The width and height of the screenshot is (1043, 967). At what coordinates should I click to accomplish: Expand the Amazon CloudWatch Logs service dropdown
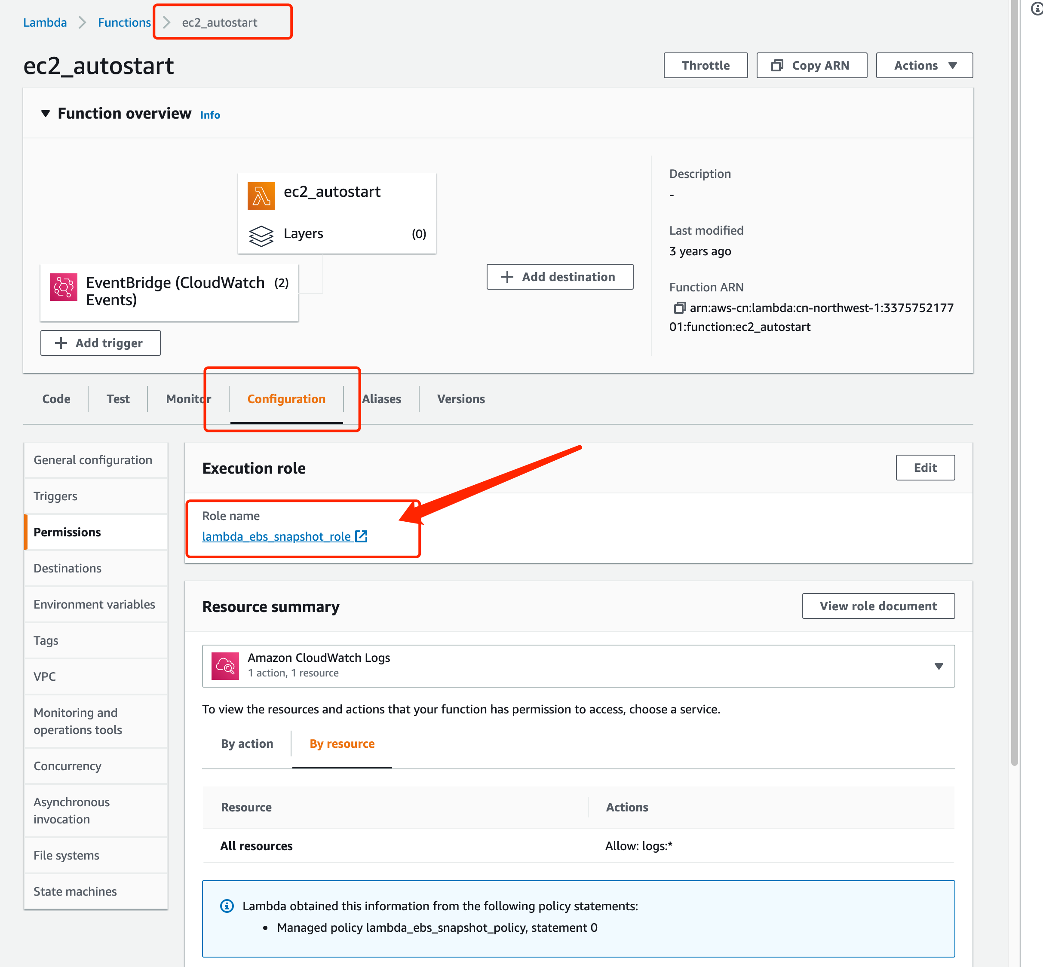pos(939,666)
